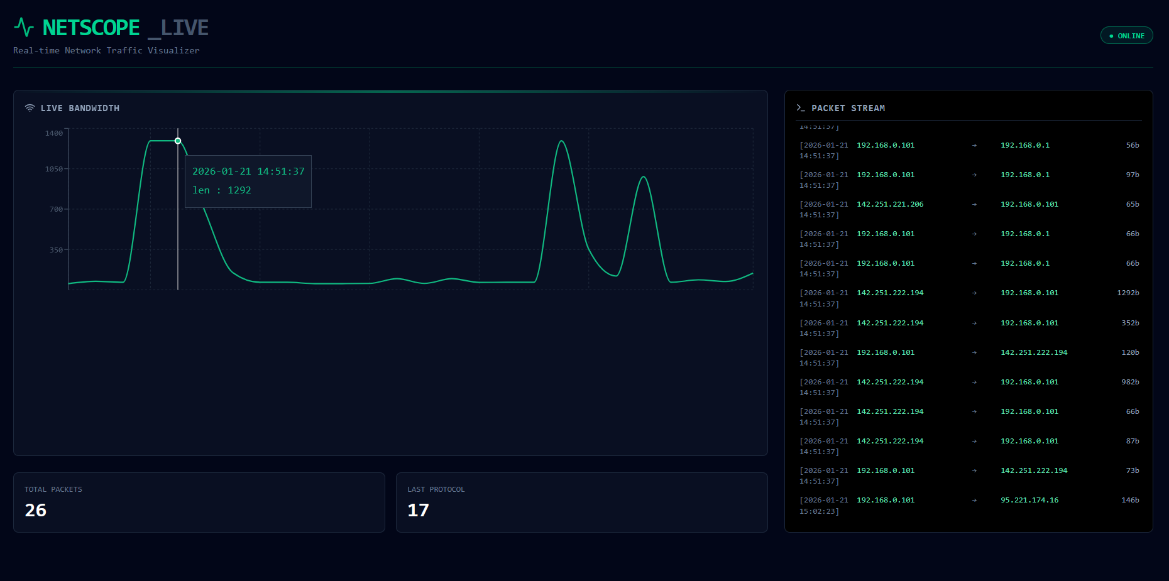Click the 1292b packet size value
This screenshot has width=1169, height=581.
(x=1128, y=293)
